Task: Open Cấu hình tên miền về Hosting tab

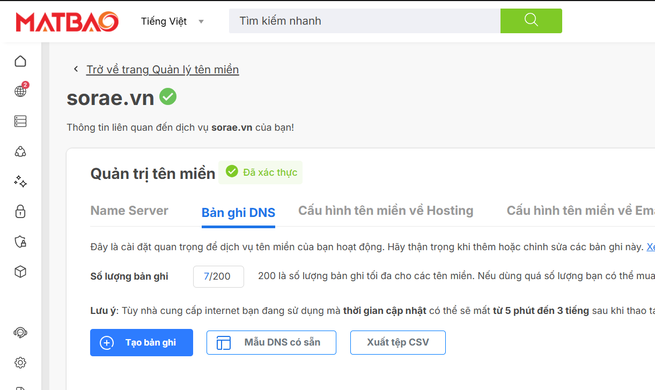Action: 386,211
